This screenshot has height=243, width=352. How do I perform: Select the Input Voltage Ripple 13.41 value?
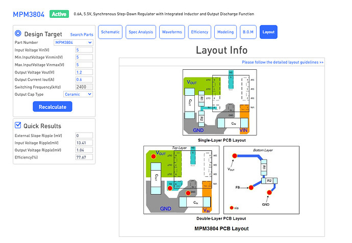(84, 143)
